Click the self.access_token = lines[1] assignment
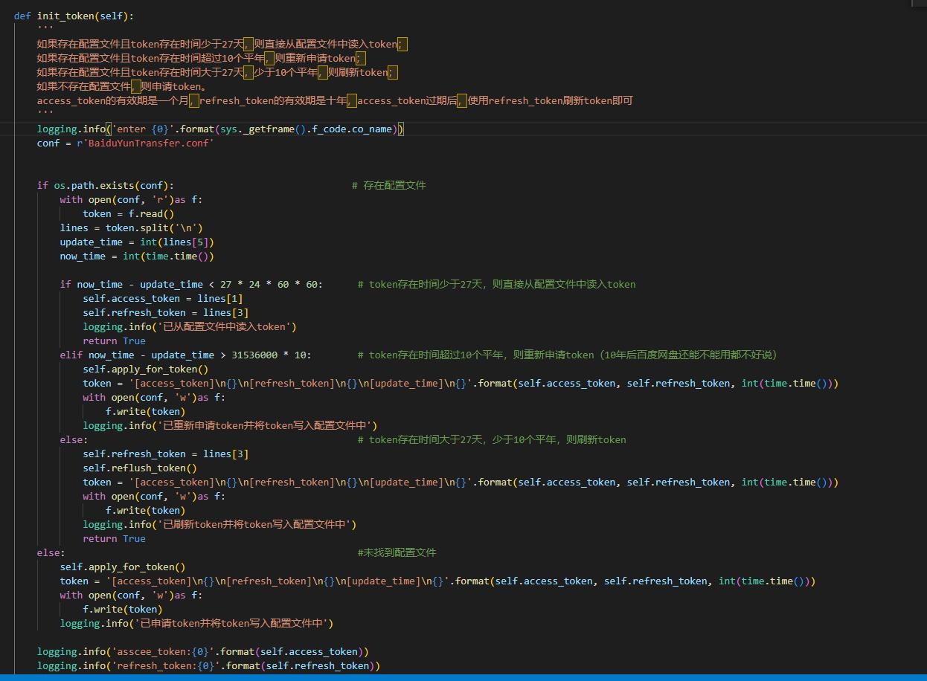Screen dimensions: 927x681 point(162,298)
